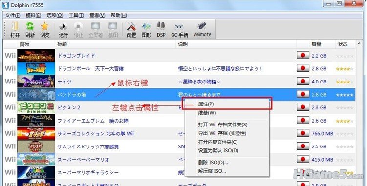Sort list by 容量 column header
The height and width of the screenshot is (186, 367).
pyautogui.click(x=316, y=44)
